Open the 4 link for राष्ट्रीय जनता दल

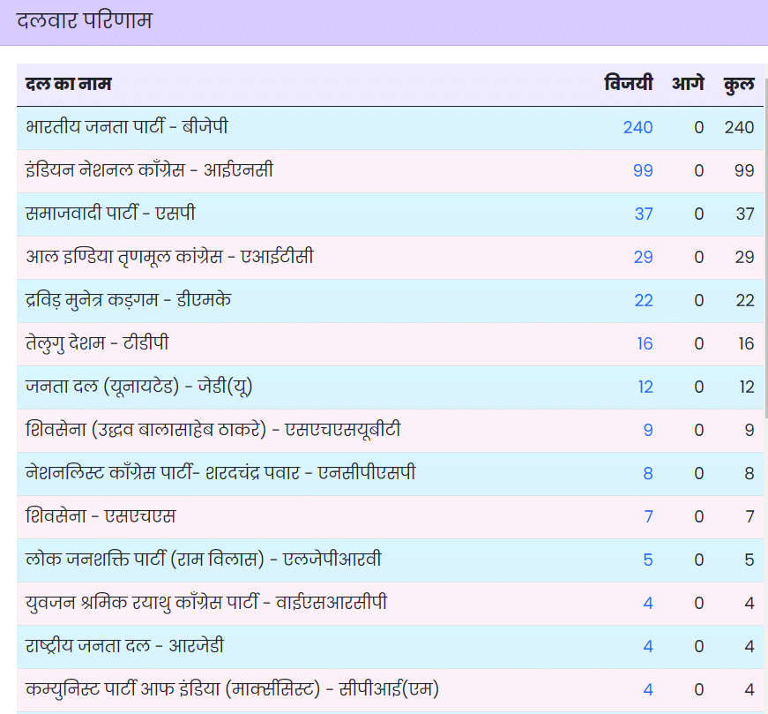[648, 646]
